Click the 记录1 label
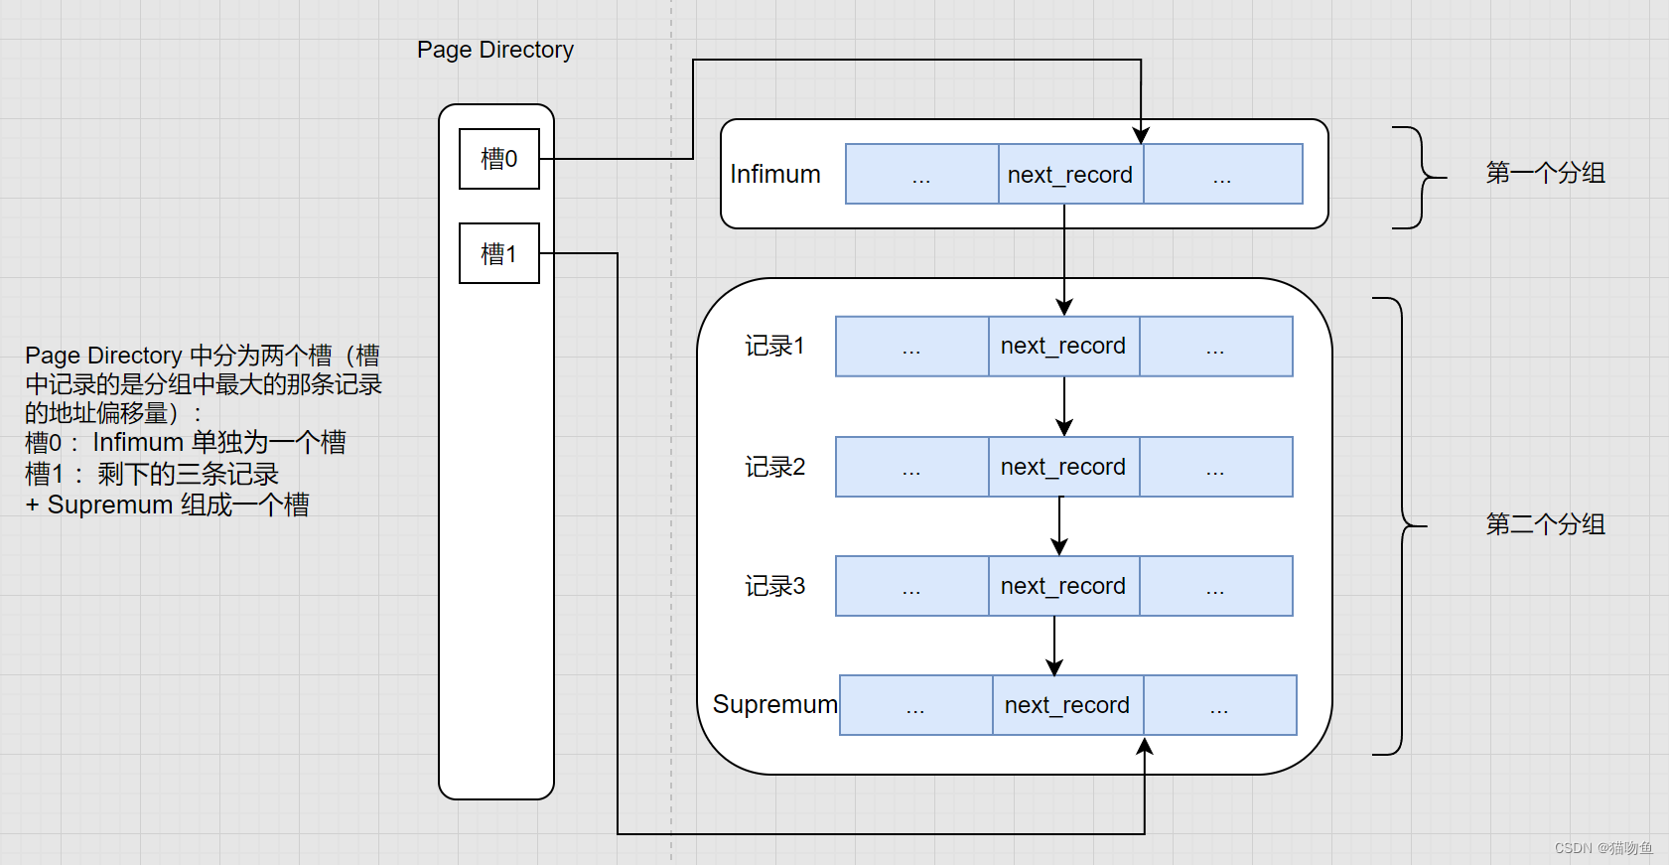The image size is (1669, 865). (775, 346)
